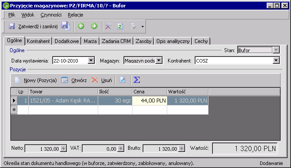Click the Lp cell with value 1
291x168 pixels.
click(x=23, y=101)
